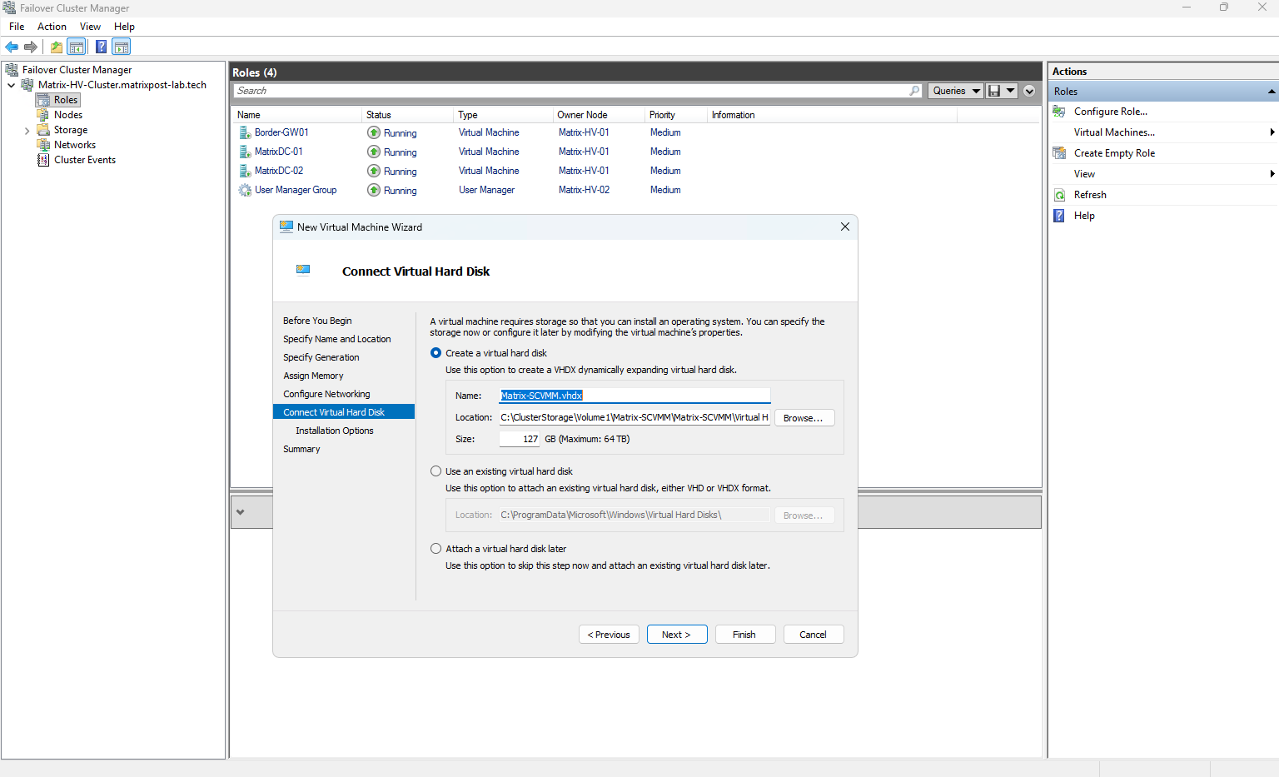Expand the details pane chevron below roles
This screenshot has width=1279, height=777.
[241, 512]
